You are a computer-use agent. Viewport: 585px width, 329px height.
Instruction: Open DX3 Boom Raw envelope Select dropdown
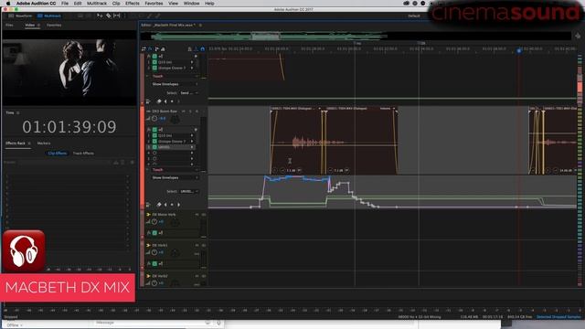189,191
